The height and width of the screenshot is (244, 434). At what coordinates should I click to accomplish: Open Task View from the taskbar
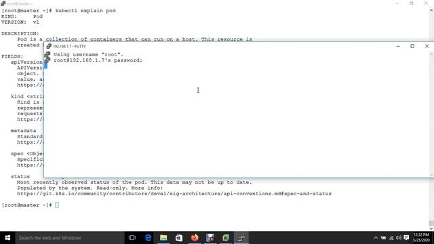point(132,238)
